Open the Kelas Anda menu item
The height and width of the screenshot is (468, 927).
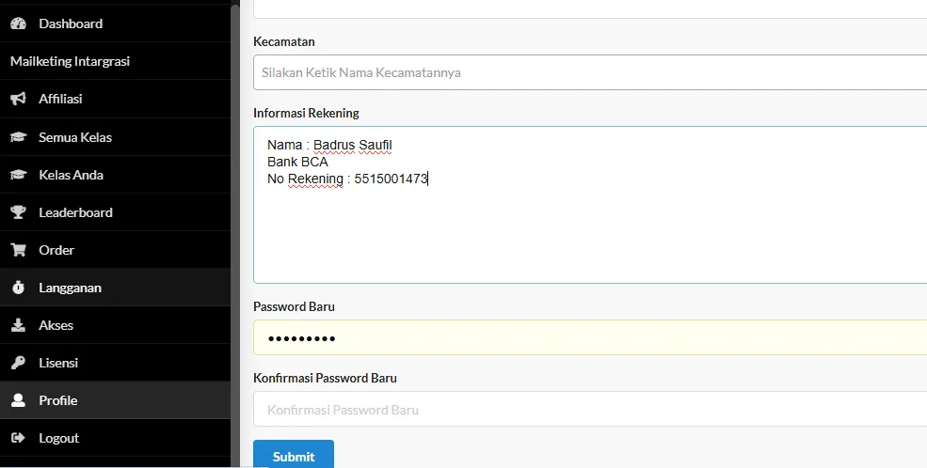(71, 175)
